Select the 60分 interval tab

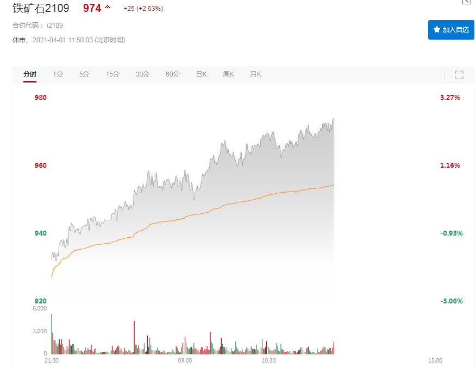click(172, 74)
